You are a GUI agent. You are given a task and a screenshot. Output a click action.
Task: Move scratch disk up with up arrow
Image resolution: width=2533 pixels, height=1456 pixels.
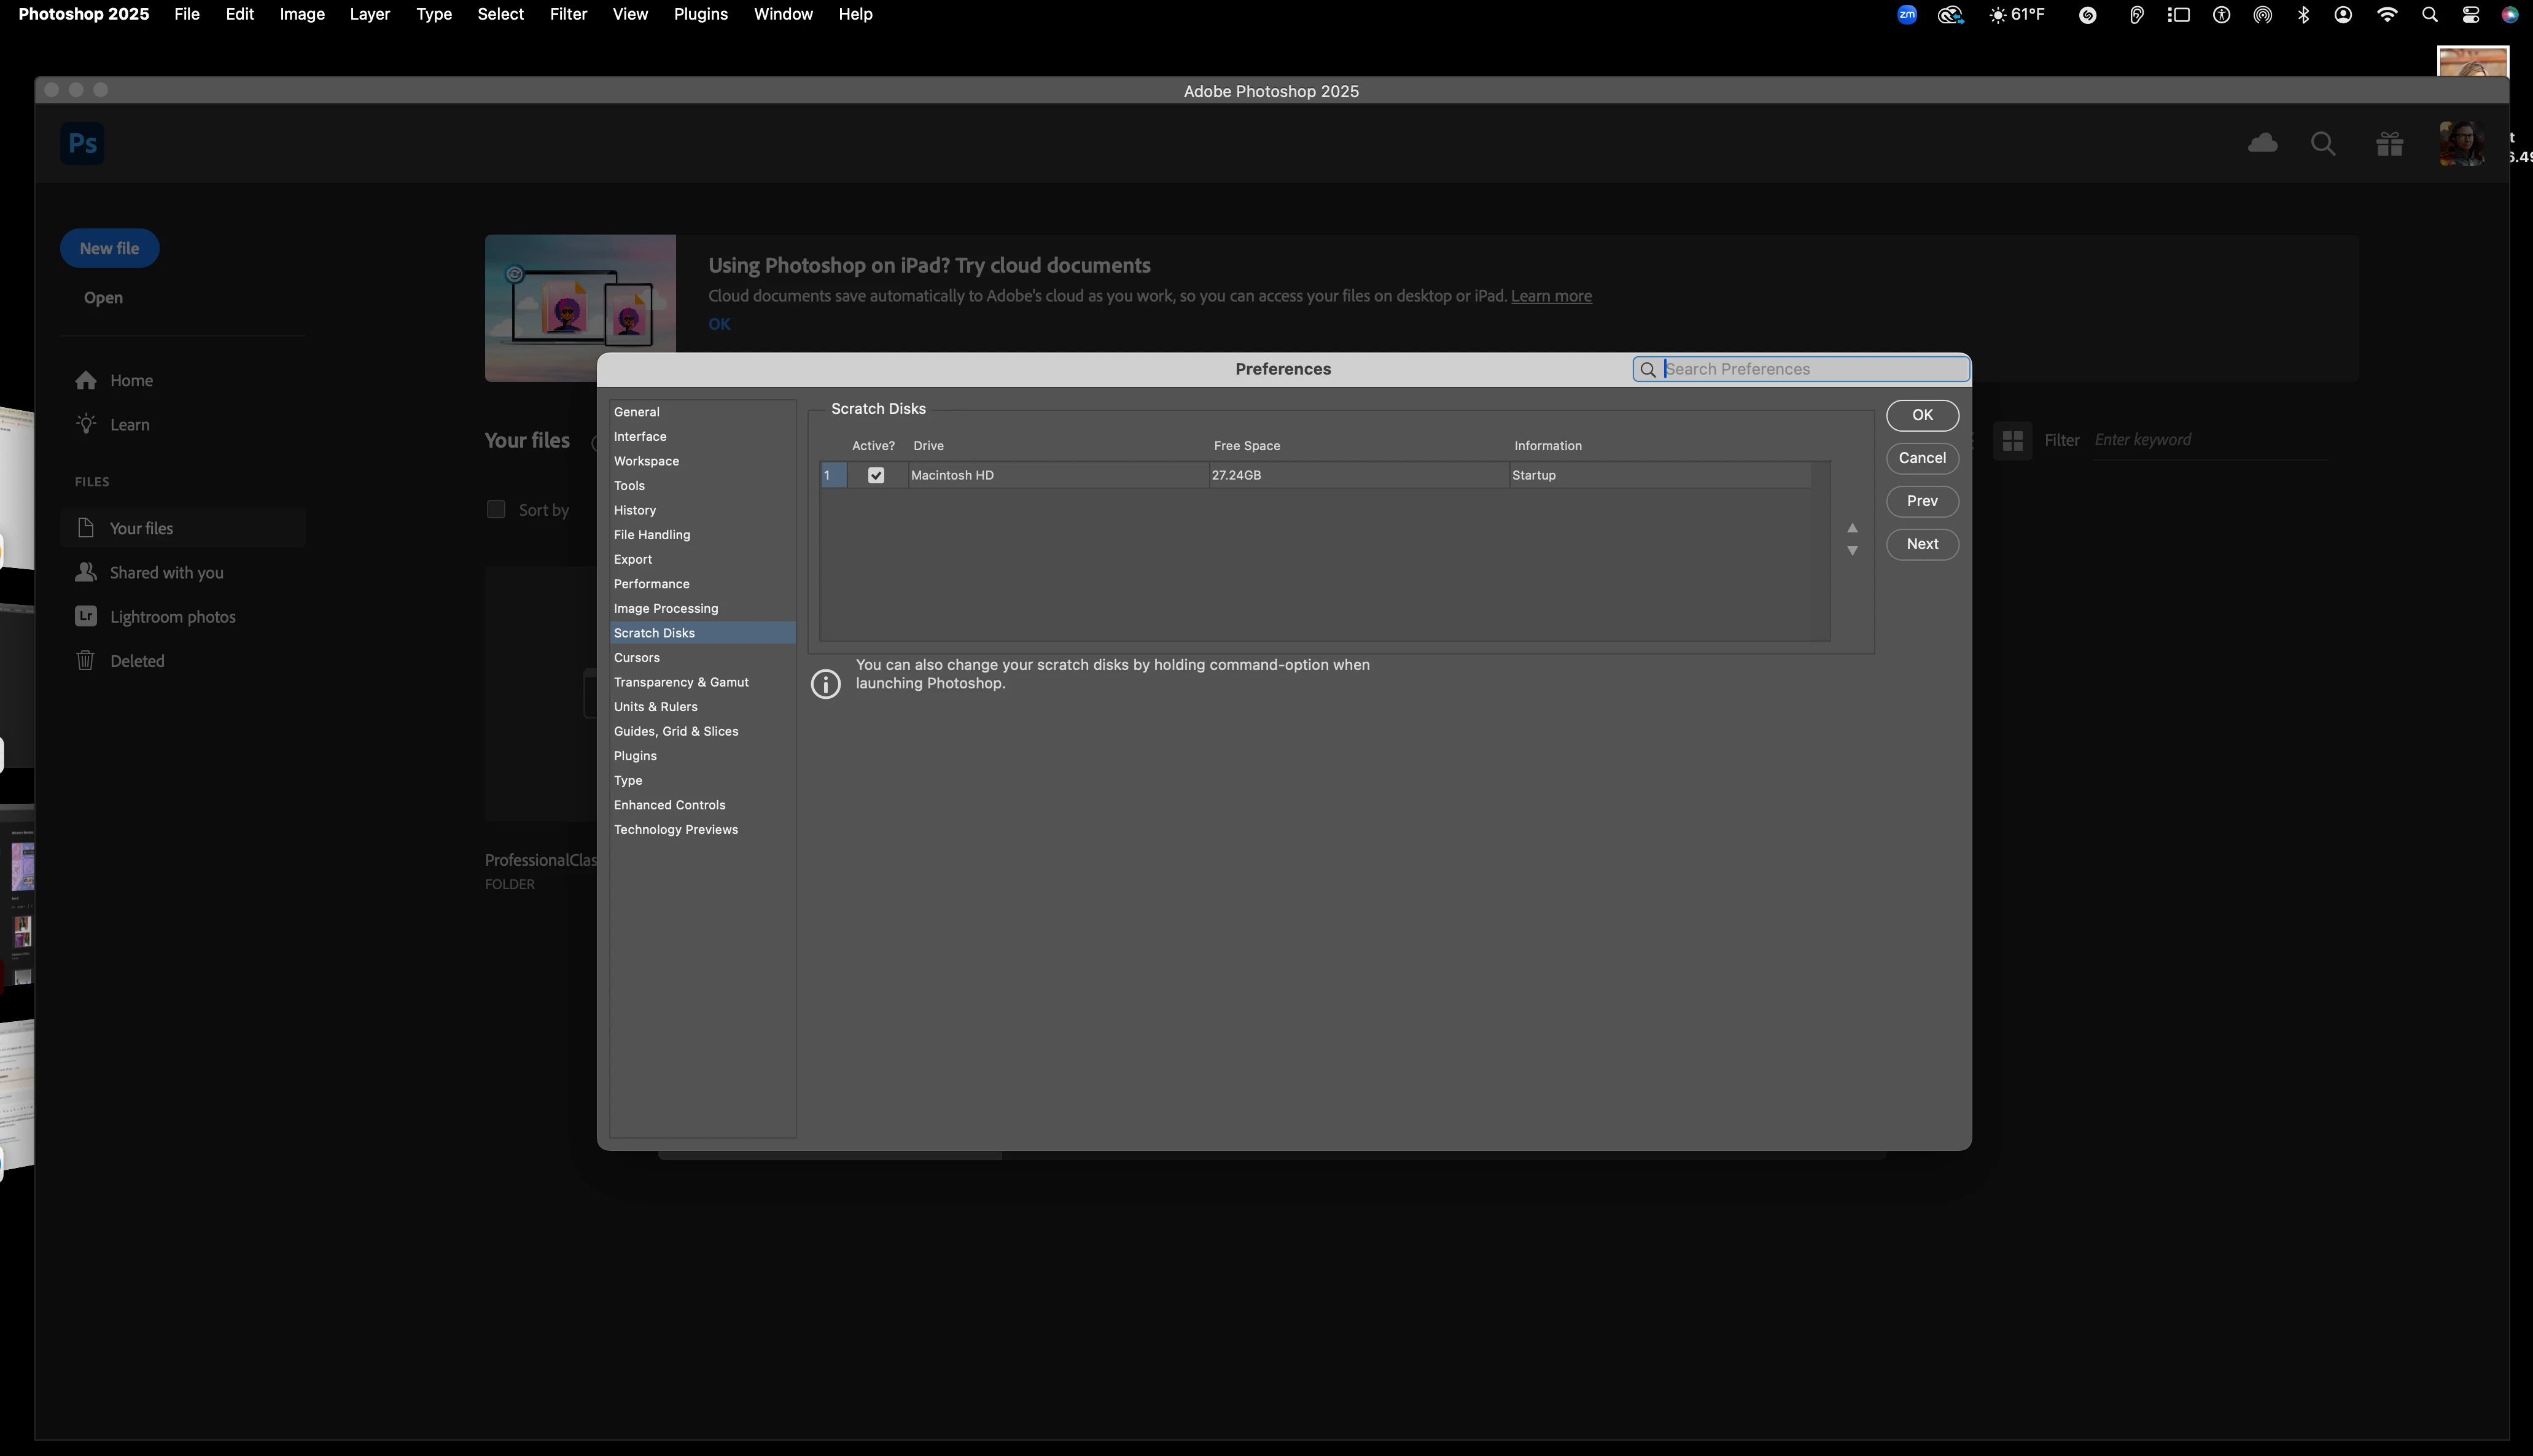tap(1852, 528)
